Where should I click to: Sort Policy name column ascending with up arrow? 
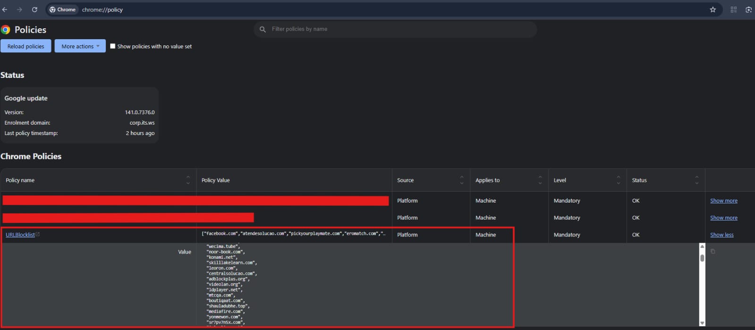[188, 178]
